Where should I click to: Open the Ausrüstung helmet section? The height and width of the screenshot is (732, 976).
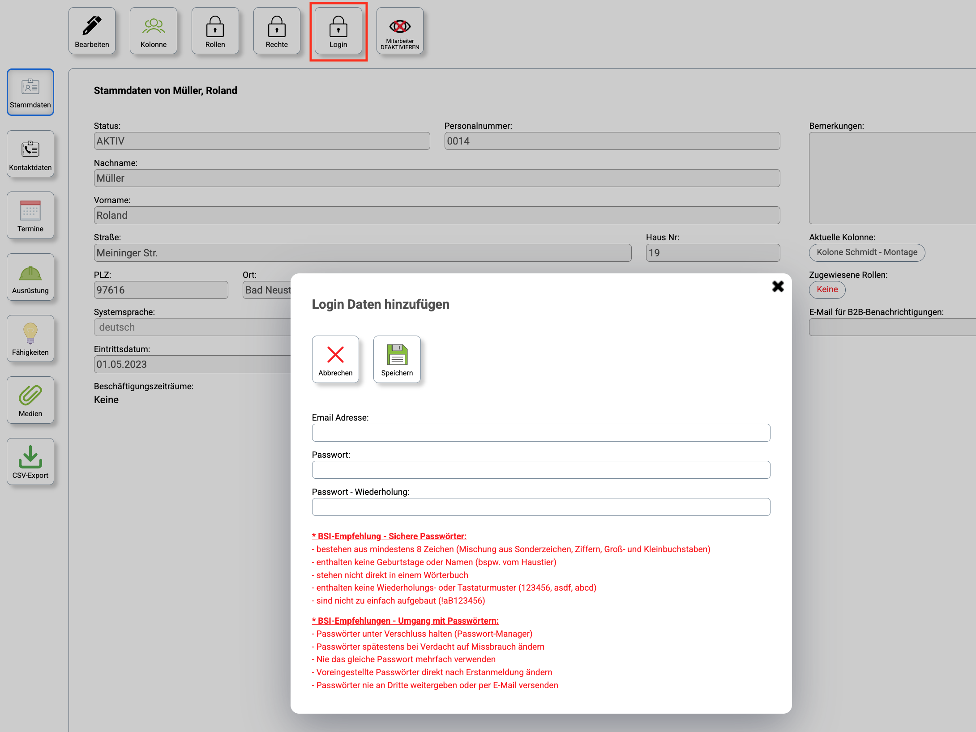[30, 277]
